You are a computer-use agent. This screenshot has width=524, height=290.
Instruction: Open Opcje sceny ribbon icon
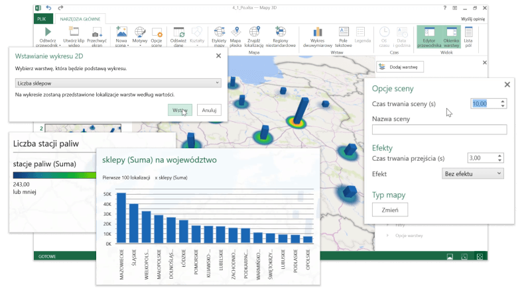coord(157,32)
